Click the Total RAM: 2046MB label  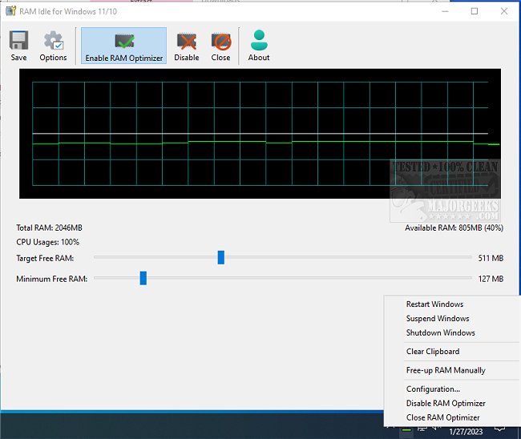click(x=49, y=228)
